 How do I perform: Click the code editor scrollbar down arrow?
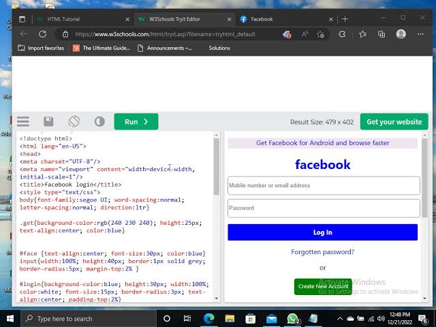point(217,298)
